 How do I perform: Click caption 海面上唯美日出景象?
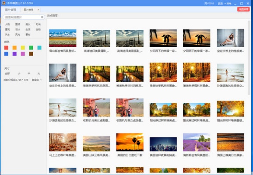pos(230,155)
